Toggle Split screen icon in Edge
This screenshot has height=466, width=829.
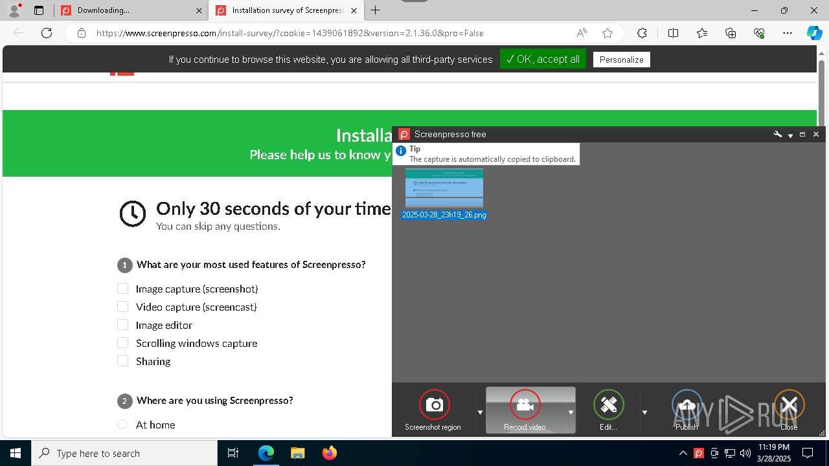[673, 33]
